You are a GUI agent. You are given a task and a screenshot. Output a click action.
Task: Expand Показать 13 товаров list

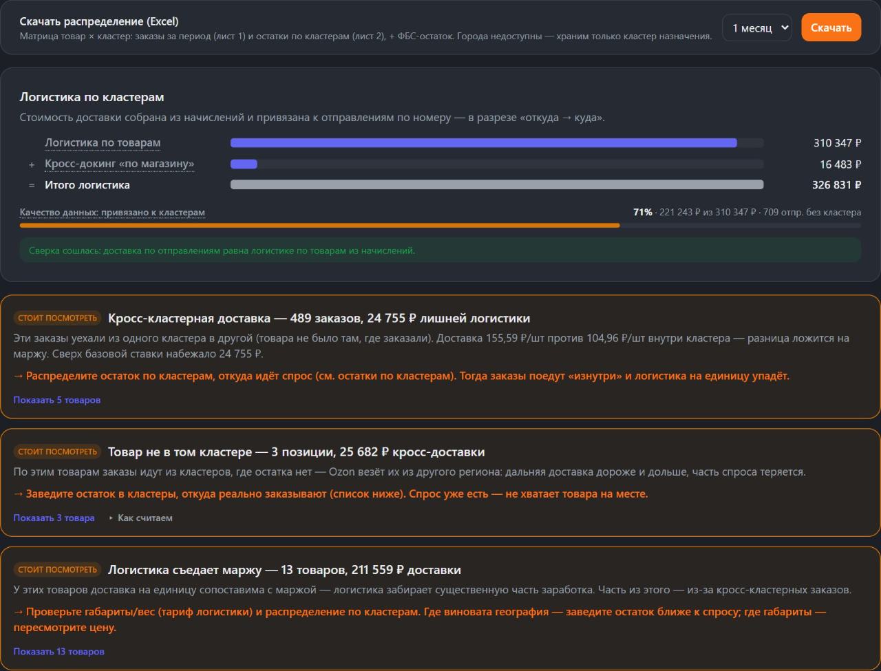point(59,651)
